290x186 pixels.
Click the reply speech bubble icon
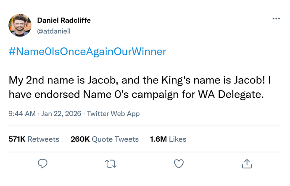(x=42, y=163)
